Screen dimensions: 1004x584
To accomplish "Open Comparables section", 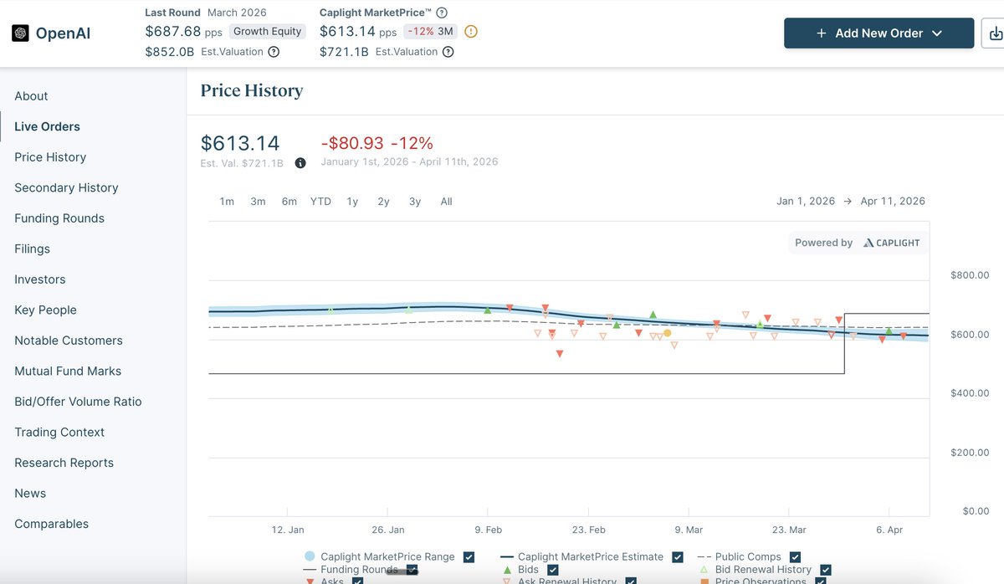I will 51,524.
